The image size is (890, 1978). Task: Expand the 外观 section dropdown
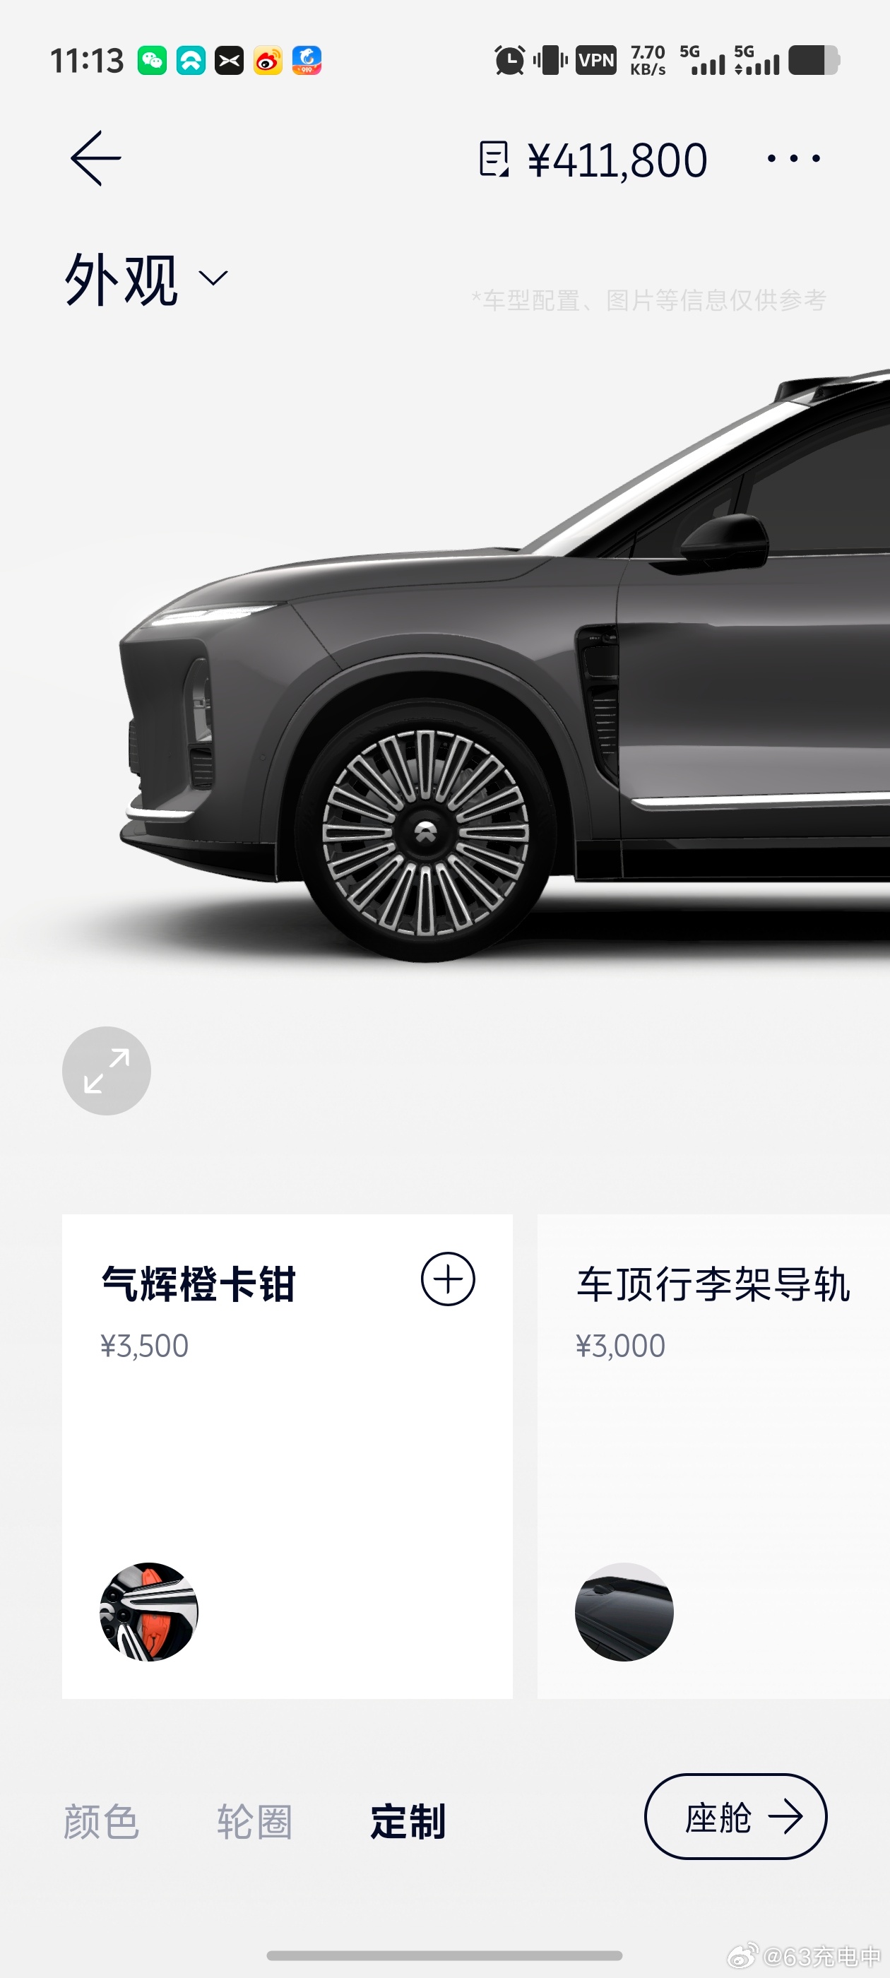coord(146,279)
